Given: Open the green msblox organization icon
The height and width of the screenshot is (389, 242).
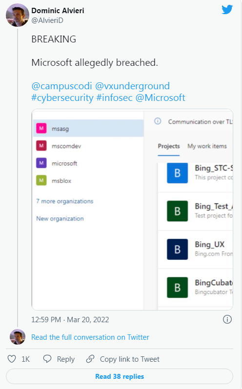Looking at the screenshot, I should 41,180.
